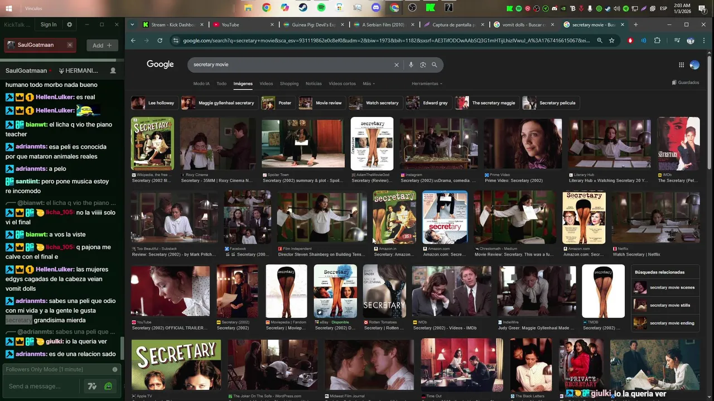Open OBS Studio from the taskbar
The image size is (714, 401).
[x=412, y=8]
